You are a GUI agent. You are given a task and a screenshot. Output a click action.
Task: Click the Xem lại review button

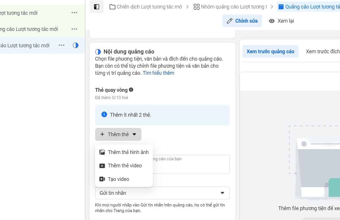(281, 21)
